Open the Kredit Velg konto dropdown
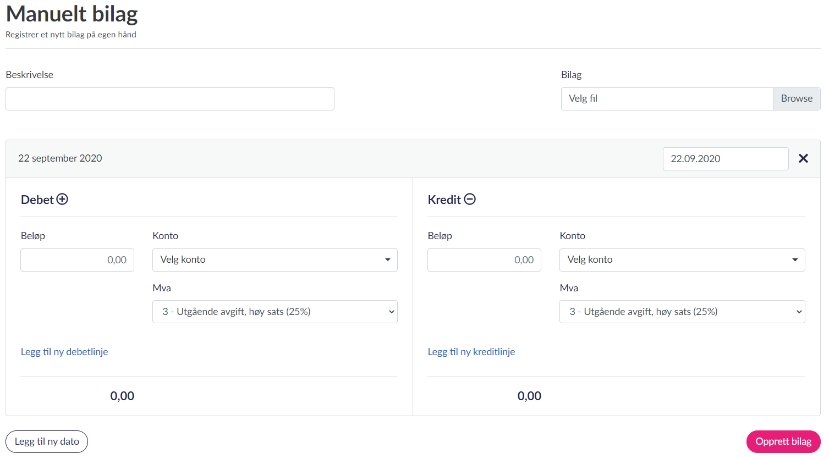The height and width of the screenshot is (459, 829). (682, 260)
